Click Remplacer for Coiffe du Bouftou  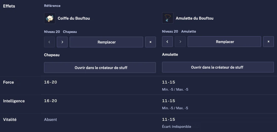coord(106,42)
